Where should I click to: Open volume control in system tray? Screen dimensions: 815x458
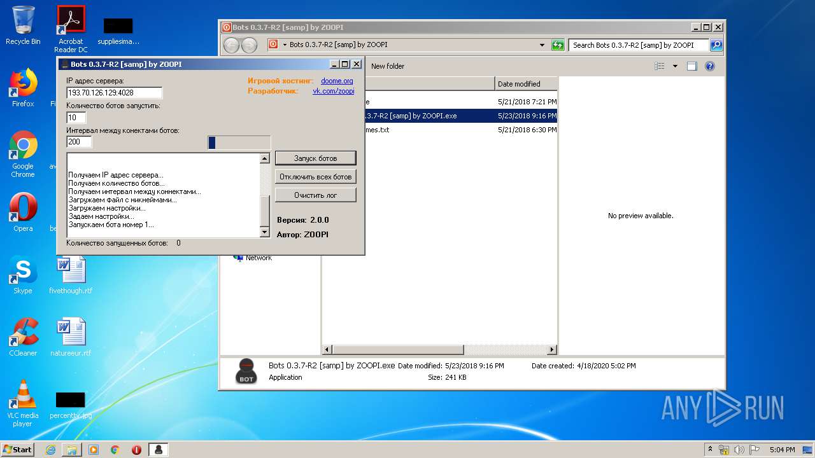click(739, 450)
